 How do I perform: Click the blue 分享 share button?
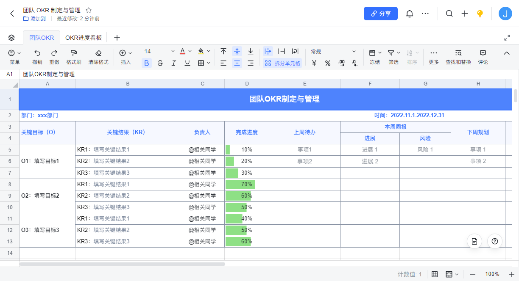click(380, 14)
